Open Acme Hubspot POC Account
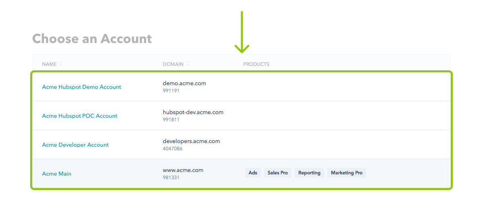 (x=80, y=116)
